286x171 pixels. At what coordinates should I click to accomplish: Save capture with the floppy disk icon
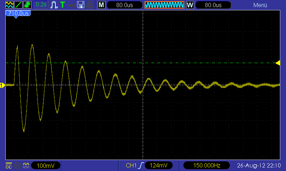pos(81,5)
